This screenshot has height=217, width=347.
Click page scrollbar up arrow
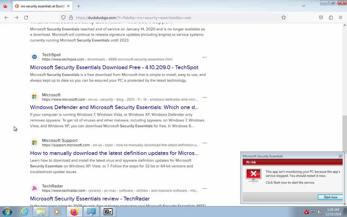tap(345, 25)
